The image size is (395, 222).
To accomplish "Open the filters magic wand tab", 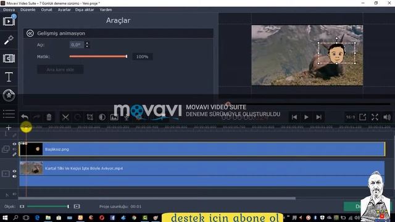I will 9,39.
